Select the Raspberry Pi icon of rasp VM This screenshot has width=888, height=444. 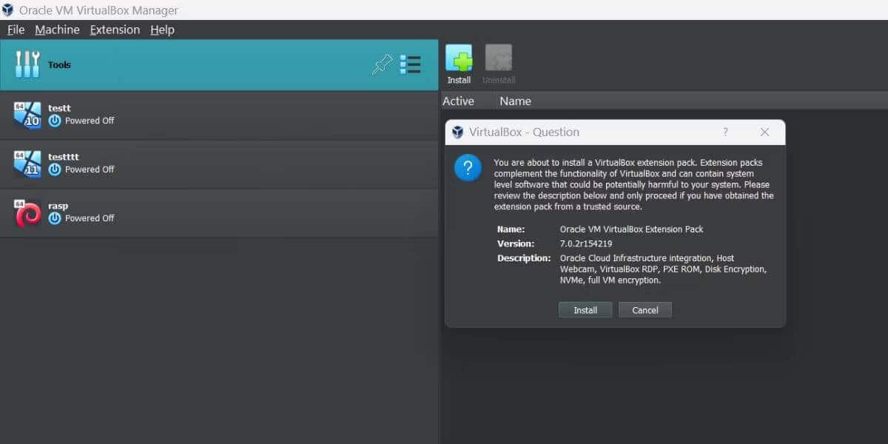pyautogui.click(x=27, y=212)
